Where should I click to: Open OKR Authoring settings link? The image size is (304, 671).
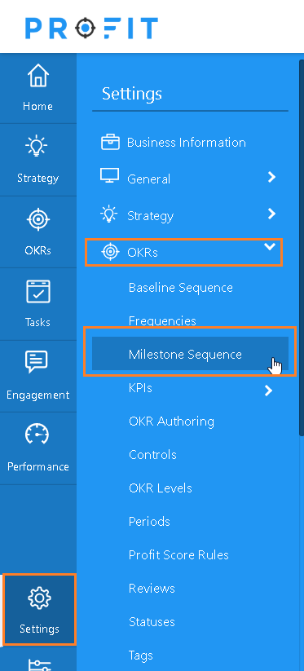tap(171, 422)
